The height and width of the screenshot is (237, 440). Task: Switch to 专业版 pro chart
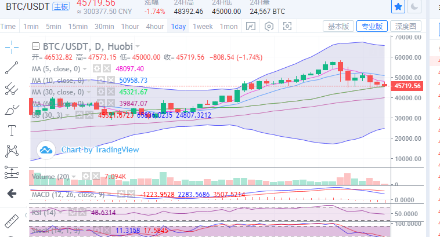372,26
